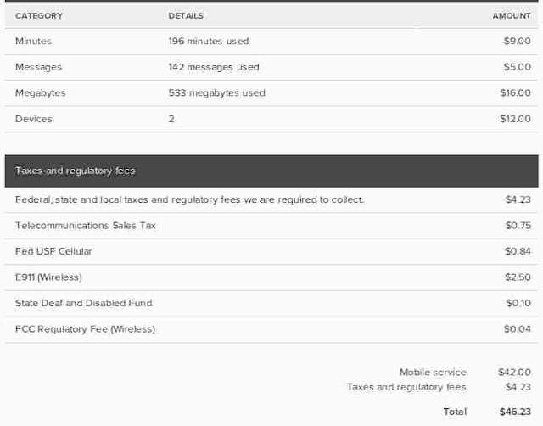This screenshot has height=426, width=543.
Task: Click the DETAILS column header
Action: point(186,16)
